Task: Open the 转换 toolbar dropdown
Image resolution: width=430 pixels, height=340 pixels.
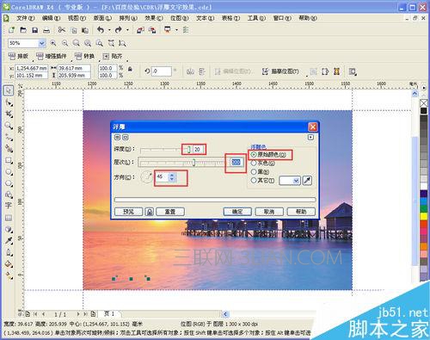Action: coord(84,56)
